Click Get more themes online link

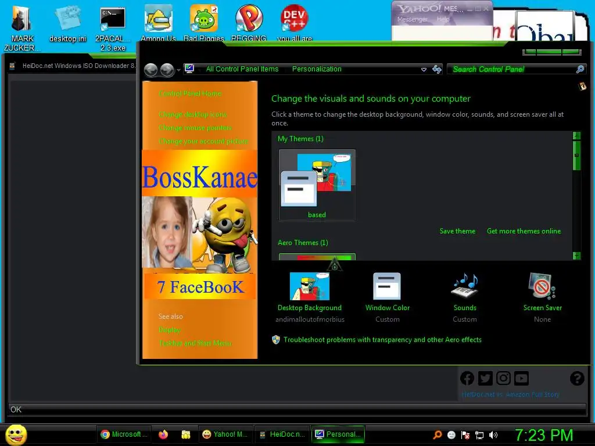coord(524,231)
